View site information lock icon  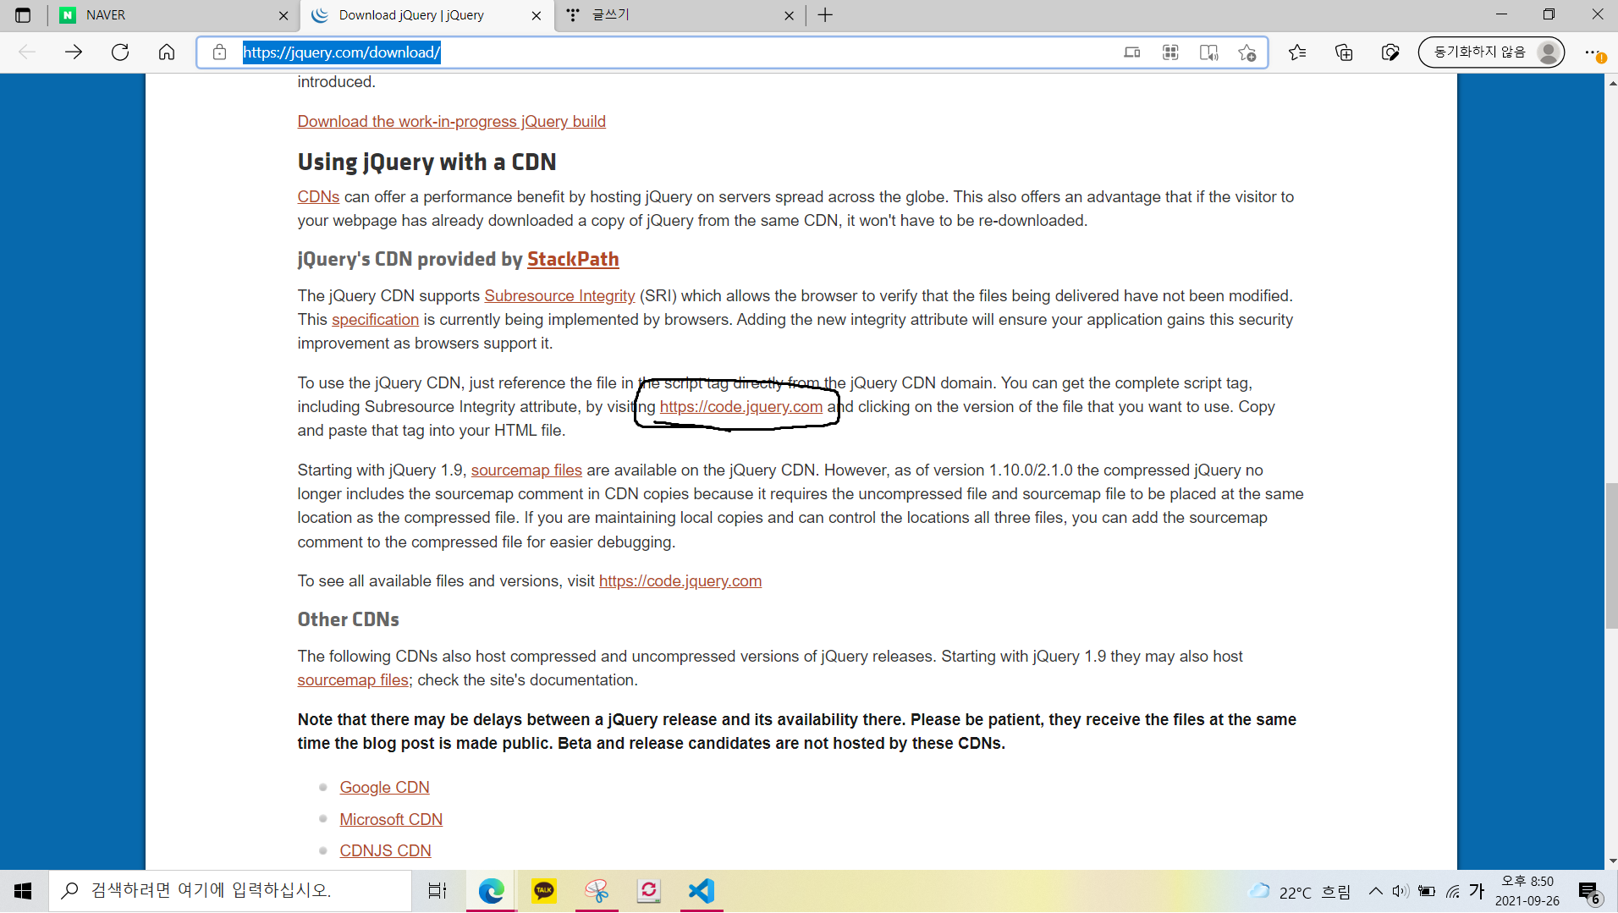click(220, 52)
